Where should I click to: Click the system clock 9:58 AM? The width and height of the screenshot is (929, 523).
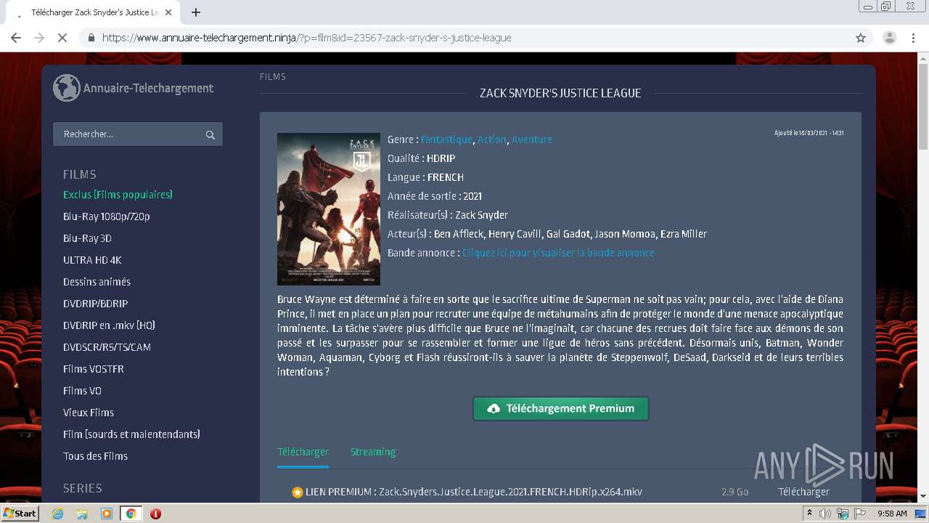tap(892, 514)
